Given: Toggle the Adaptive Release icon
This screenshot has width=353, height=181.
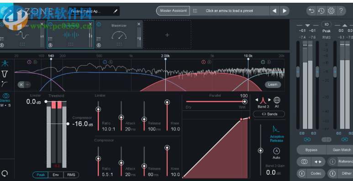Looking at the screenshot, I should coord(276,129).
